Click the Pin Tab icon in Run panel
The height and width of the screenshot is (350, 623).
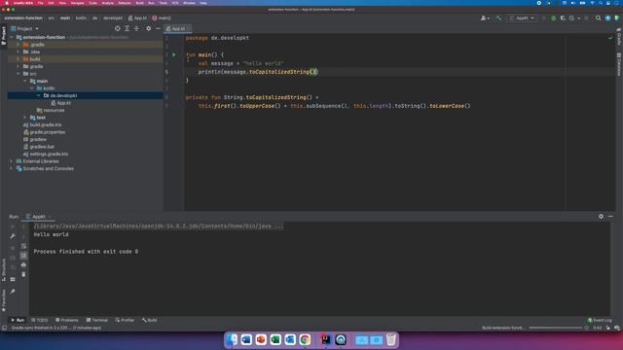tap(13, 292)
